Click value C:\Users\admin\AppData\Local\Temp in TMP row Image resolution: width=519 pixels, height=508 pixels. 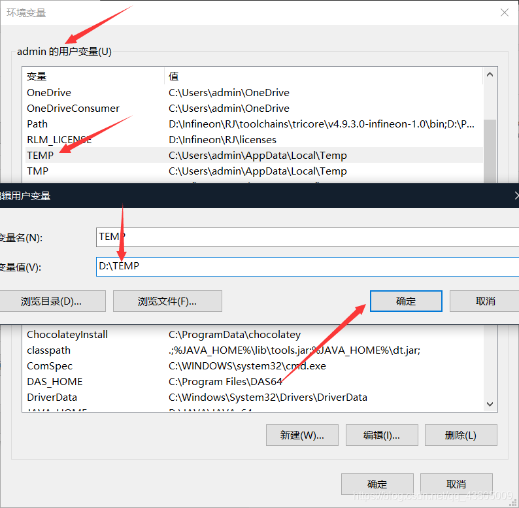pyautogui.click(x=258, y=171)
